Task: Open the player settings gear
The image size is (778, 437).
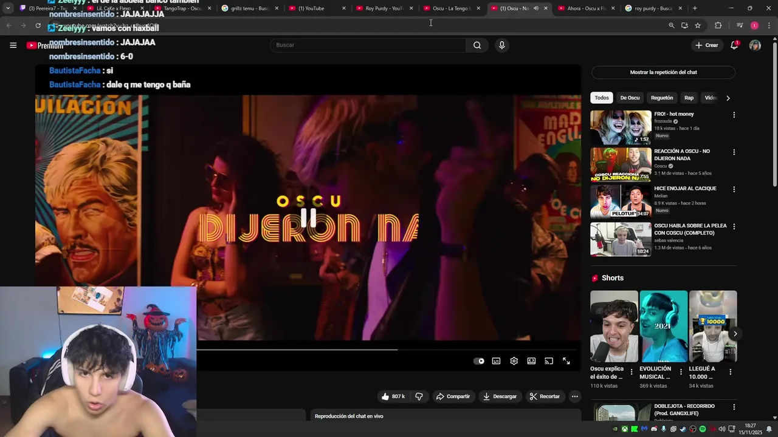Action: coord(514,361)
